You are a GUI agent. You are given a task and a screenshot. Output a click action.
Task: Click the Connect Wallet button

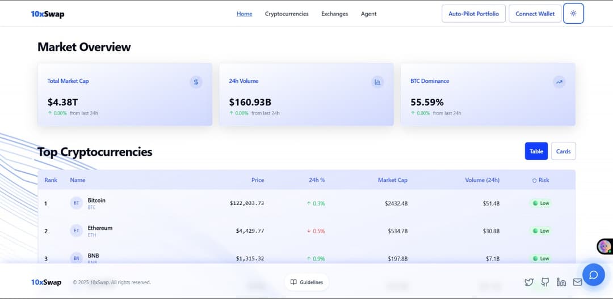(x=535, y=14)
